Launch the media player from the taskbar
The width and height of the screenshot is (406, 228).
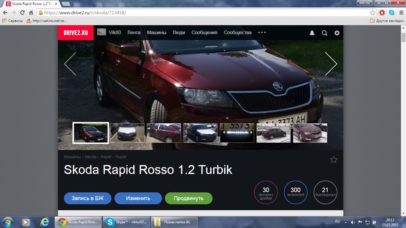click(x=26, y=222)
